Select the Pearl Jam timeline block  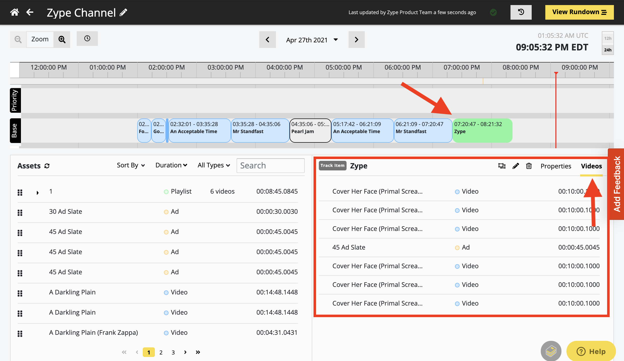310,131
